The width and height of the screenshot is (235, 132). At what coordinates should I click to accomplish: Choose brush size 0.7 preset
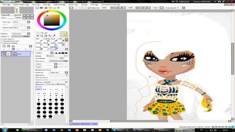[x=39, y=88]
